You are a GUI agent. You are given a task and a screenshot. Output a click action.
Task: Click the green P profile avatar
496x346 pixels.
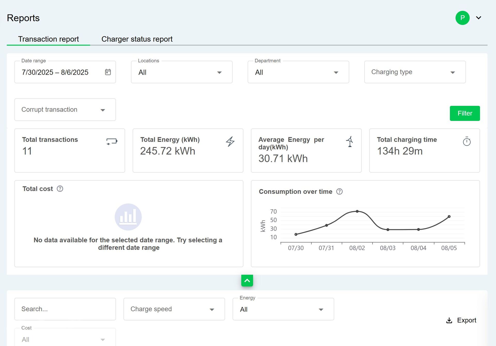[x=462, y=18]
